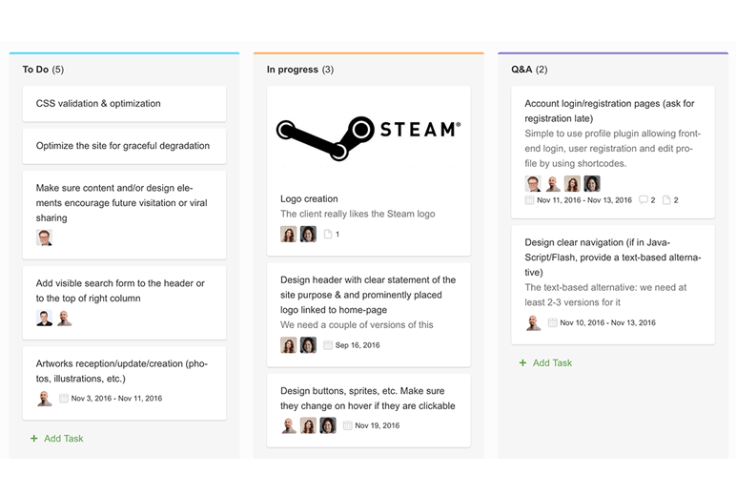
Task: Click assignee avatar on Design clear navigation
Action: click(533, 322)
